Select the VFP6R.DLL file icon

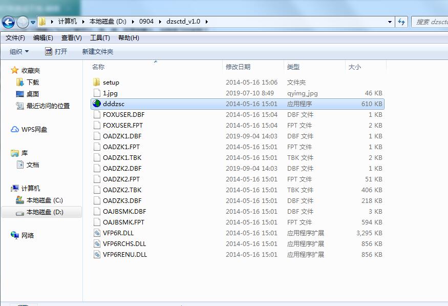coord(97,233)
